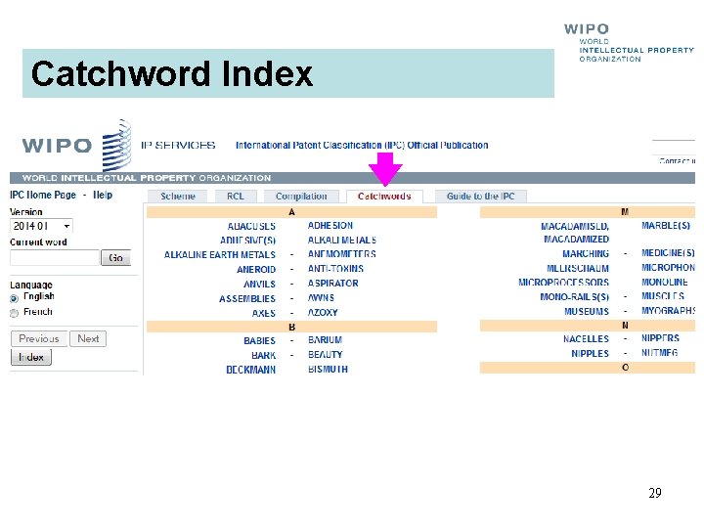
Task: Click the letter M section header
Action: click(x=588, y=212)
